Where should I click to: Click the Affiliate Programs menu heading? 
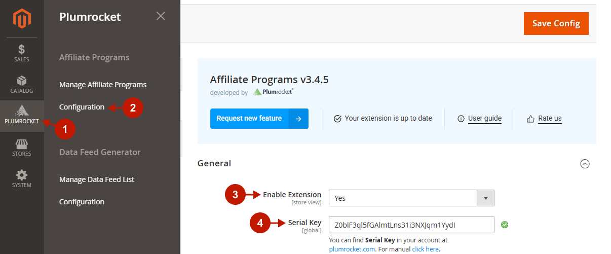coord(94,57)
